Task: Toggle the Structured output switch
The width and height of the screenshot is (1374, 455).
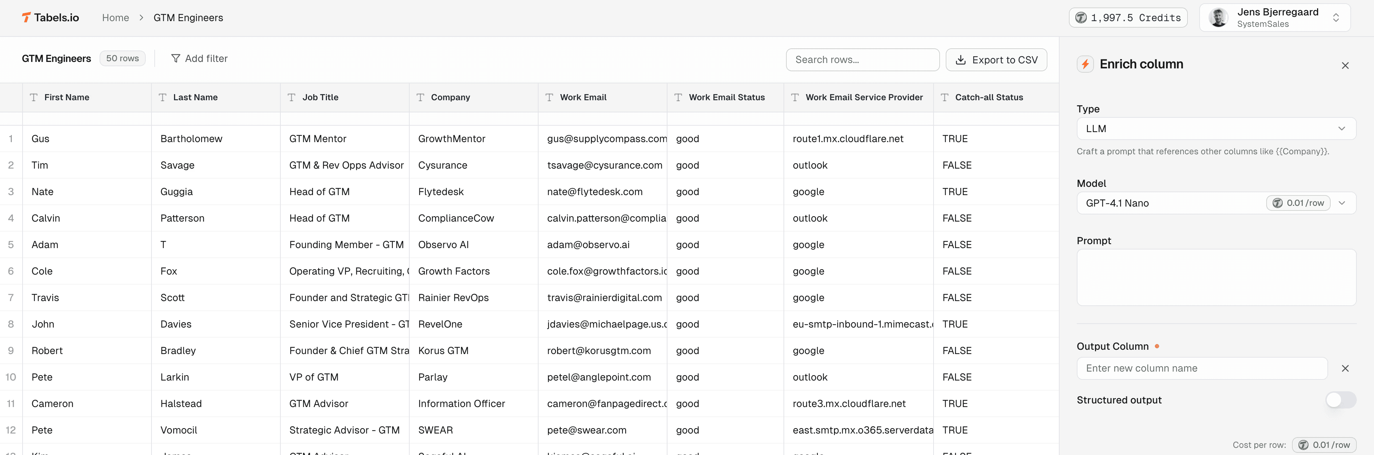Action: pyautogui.click(x=1340, y=400)
